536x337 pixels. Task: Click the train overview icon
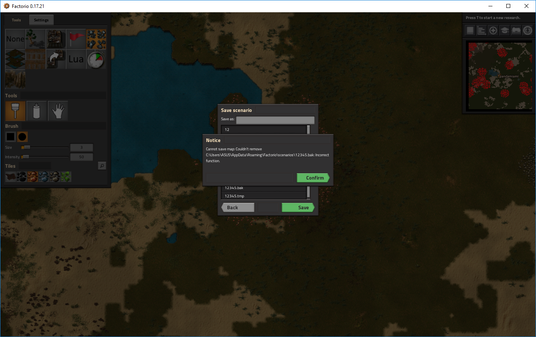[516, 30]
